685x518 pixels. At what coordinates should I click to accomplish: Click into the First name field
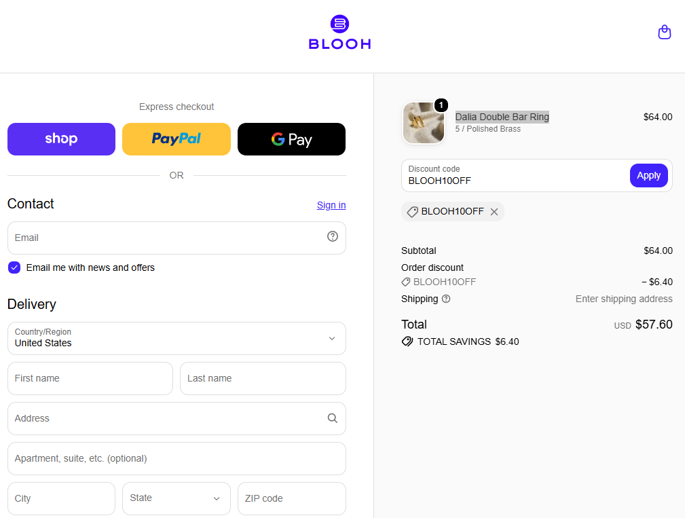(90, 378)
